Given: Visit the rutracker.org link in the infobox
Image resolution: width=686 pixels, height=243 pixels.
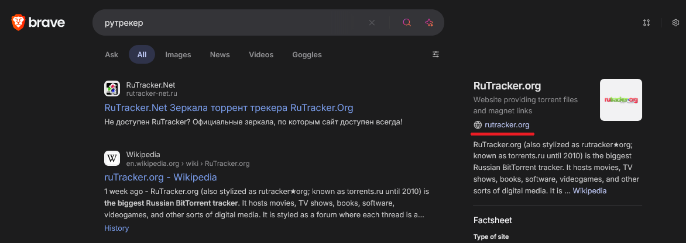Looking at the screenshot, I should [x=507, y=125].
